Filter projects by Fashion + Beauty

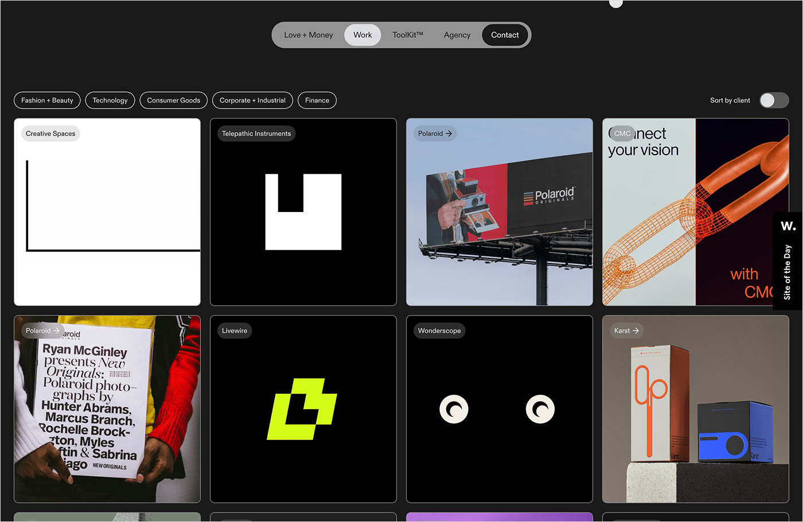pos(47,100)
